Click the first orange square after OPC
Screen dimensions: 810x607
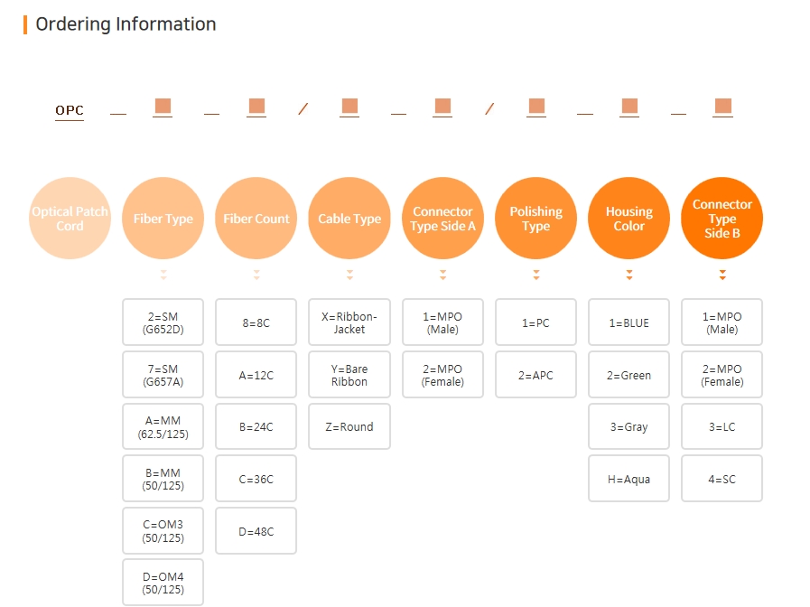(x=163, y=107)
